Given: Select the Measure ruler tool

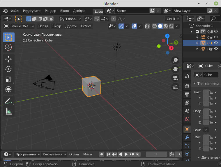Looking at the screenshot, I should point(9,111).
